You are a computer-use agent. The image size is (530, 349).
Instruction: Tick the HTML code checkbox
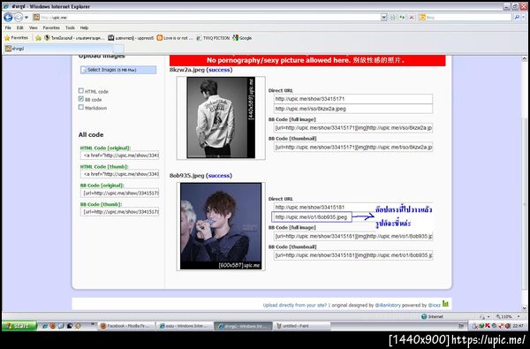(80, 90)
